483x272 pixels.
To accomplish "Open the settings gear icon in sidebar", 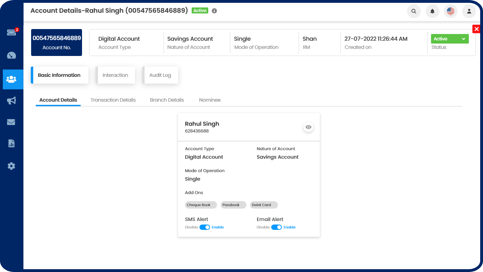I will (11, 166).
